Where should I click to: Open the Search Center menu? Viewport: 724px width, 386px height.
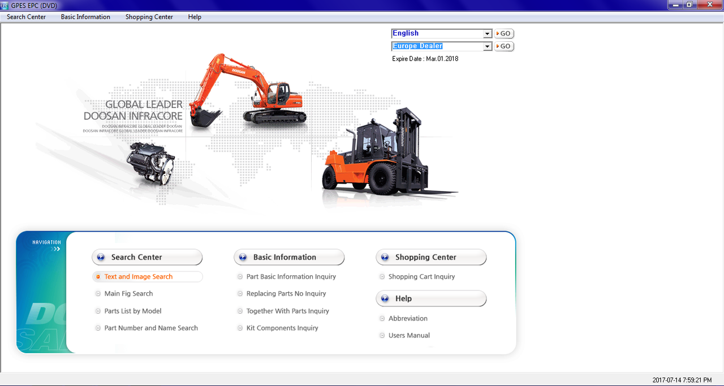tap(26, 17)
